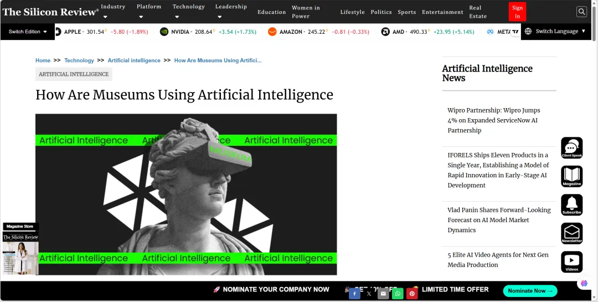Expand the Technology nav menu
The height and width of the screenshot is (302, 598).
click(188, 11)
